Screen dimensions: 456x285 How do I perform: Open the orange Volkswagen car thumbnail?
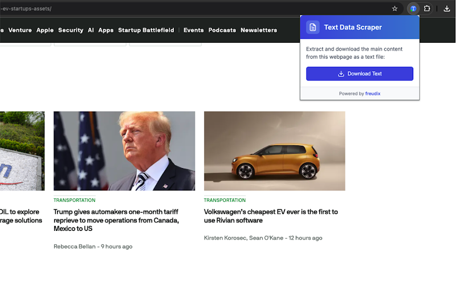tap(275, 151)
